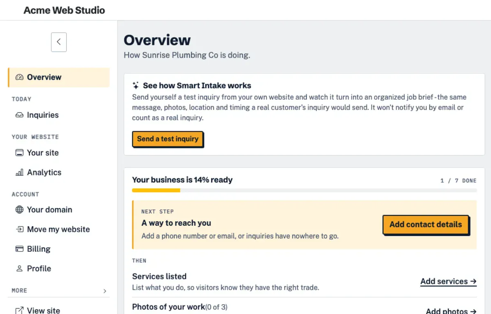
Task: Click the Overview gauge icon in sidebar
Action: (19, 77)
